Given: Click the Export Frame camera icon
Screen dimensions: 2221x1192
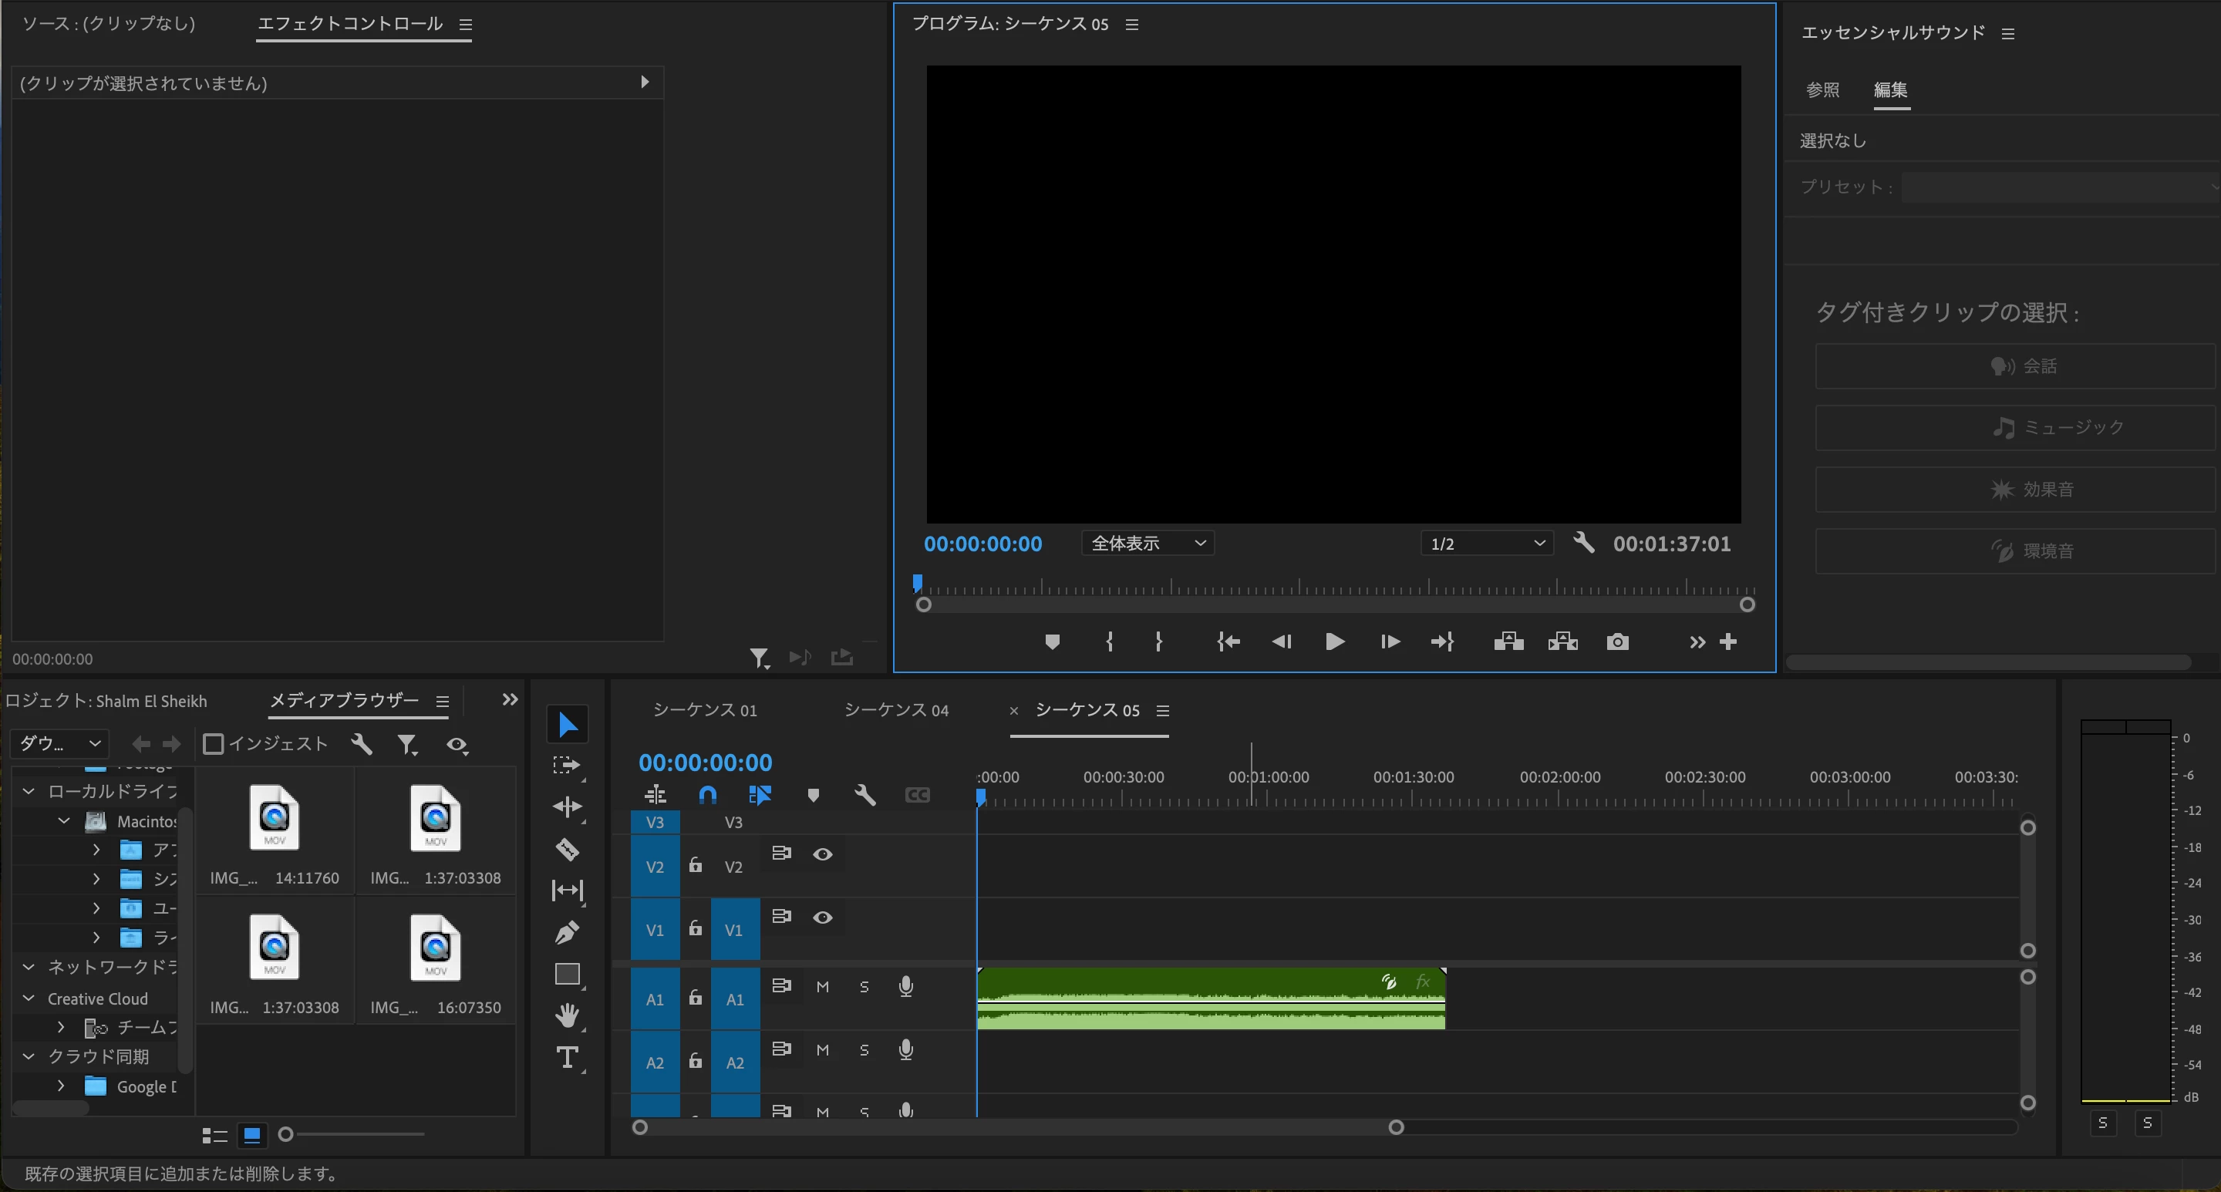Looking at the screenshot, I should (x=1617, y=642).
